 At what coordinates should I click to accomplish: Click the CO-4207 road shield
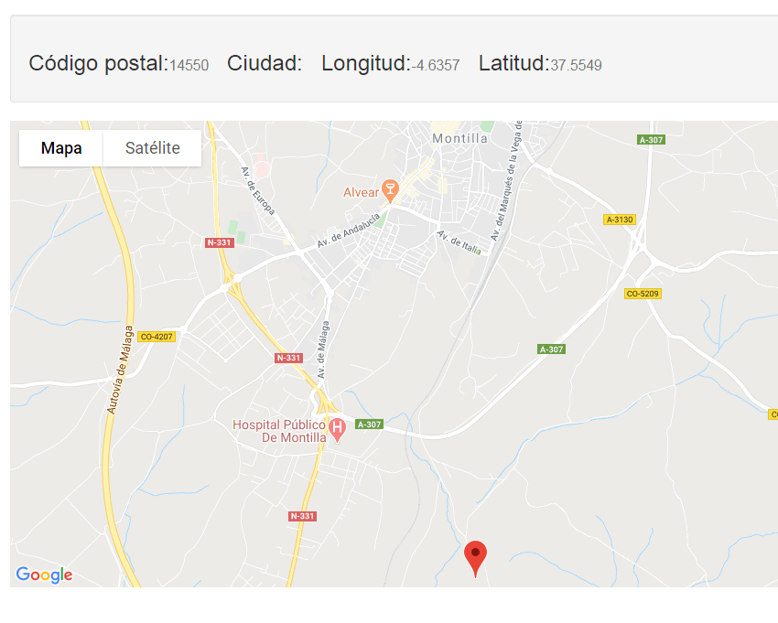click(157, 337)
